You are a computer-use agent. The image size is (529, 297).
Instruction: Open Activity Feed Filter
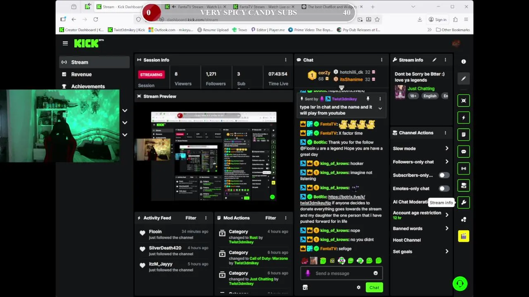(x=191, y=218)
